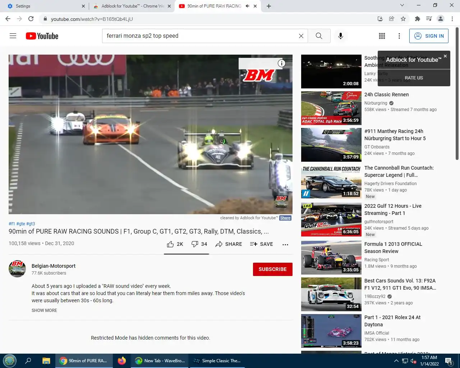The height and width of the screenshot is (368, 460).
Task: Open Formula 1 2013 Season Review thumbnail
Action: coord(331,258)
